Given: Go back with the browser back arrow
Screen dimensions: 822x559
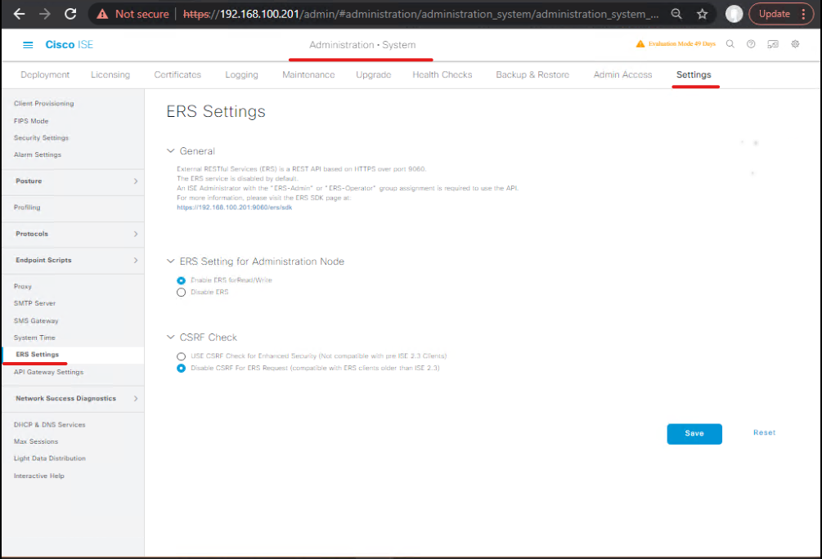Looking at the screenshot, I should tap(20, 14).
